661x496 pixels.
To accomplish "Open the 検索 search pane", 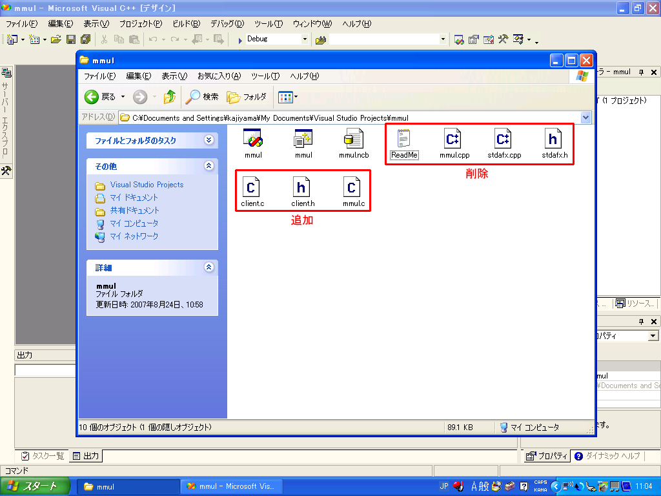I will coord(202,97).
